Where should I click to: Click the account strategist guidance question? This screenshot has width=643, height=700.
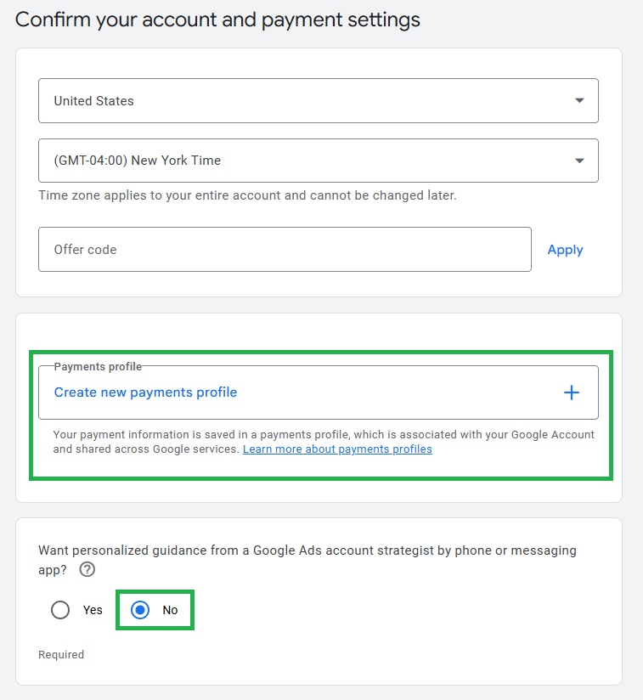[307, 550]
